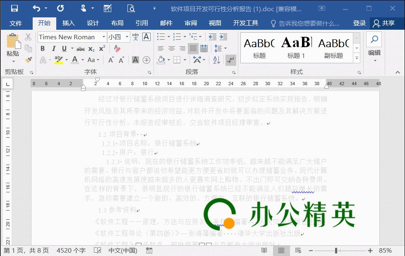Open the font size dropdown
This screenshot has width=405, height=256.
(x=126, y=37)
